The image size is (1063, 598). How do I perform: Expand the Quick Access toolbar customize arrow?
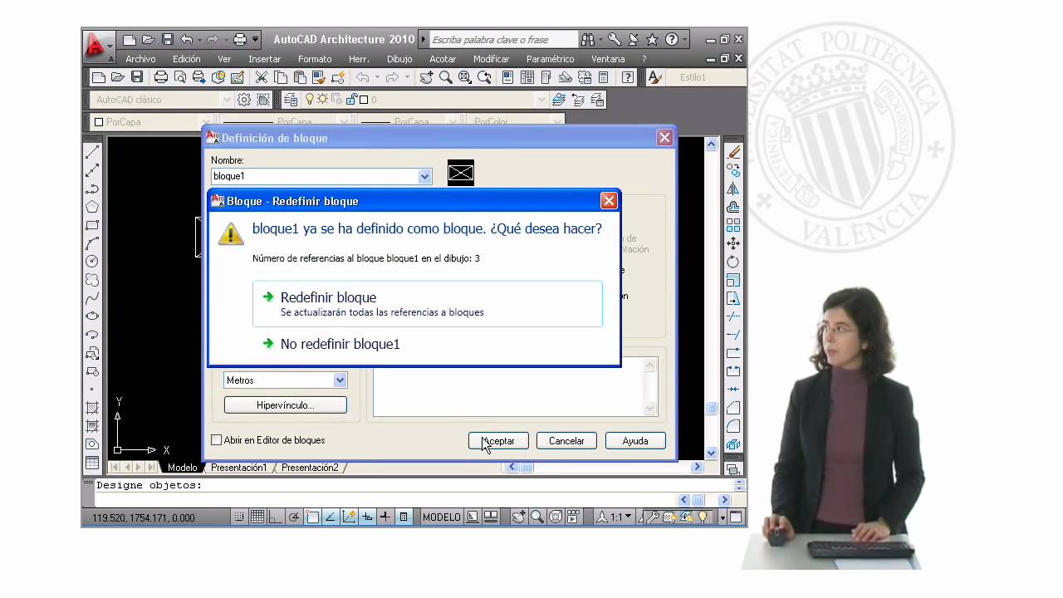click(256, 39)
